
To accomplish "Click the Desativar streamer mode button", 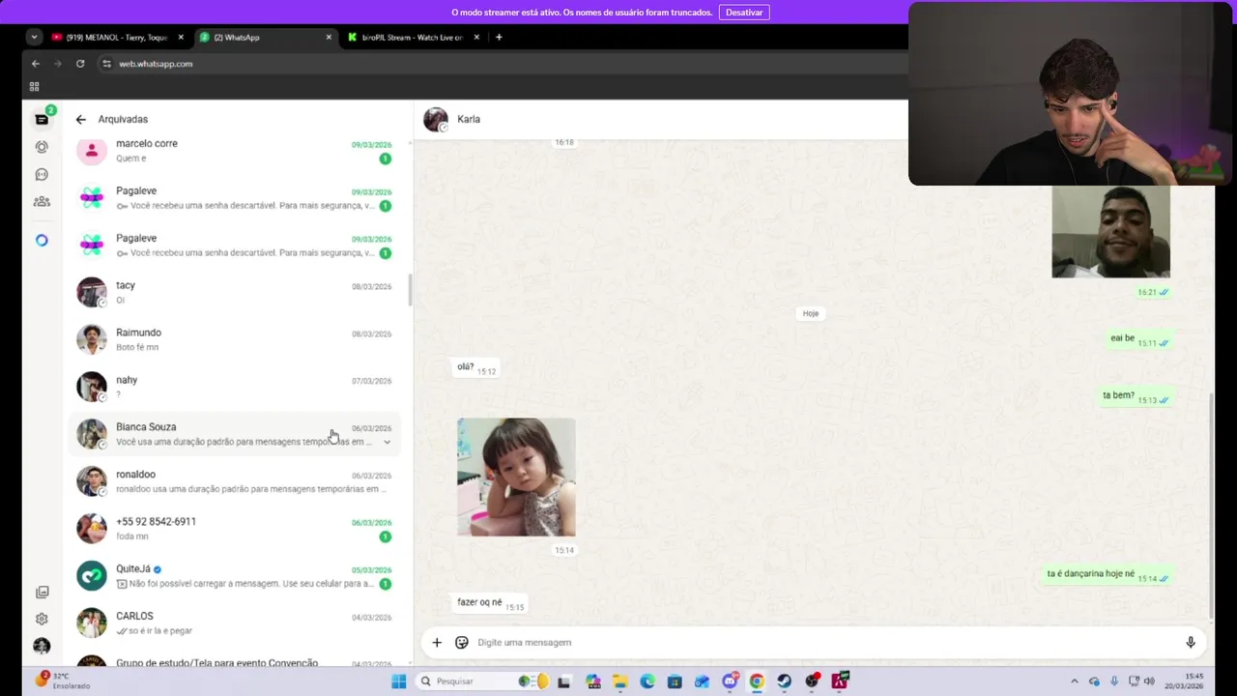I will (x=744, y=13).
